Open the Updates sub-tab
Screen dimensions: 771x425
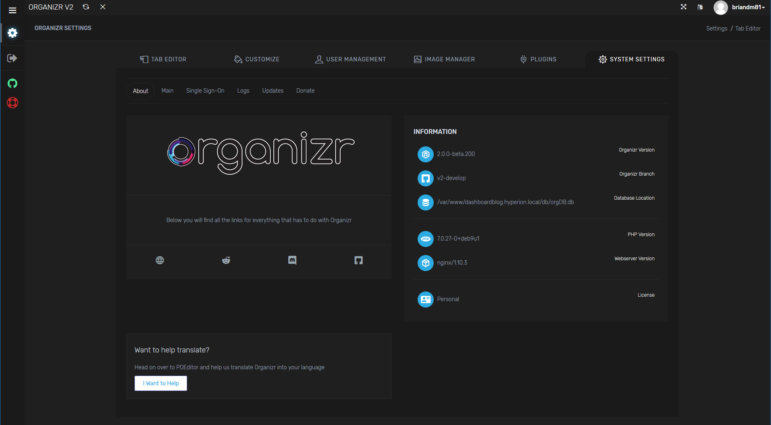click(x=273, y=91)
